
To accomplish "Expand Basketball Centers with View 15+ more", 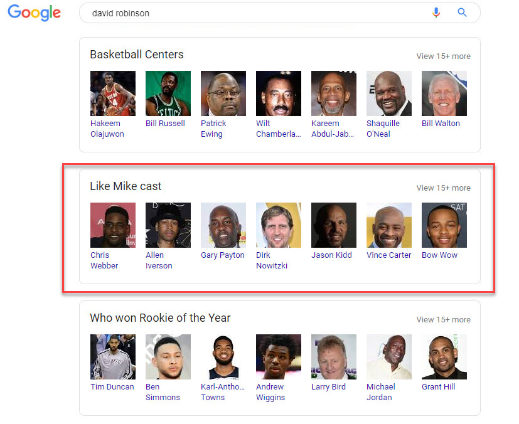I will pos(443,56).
